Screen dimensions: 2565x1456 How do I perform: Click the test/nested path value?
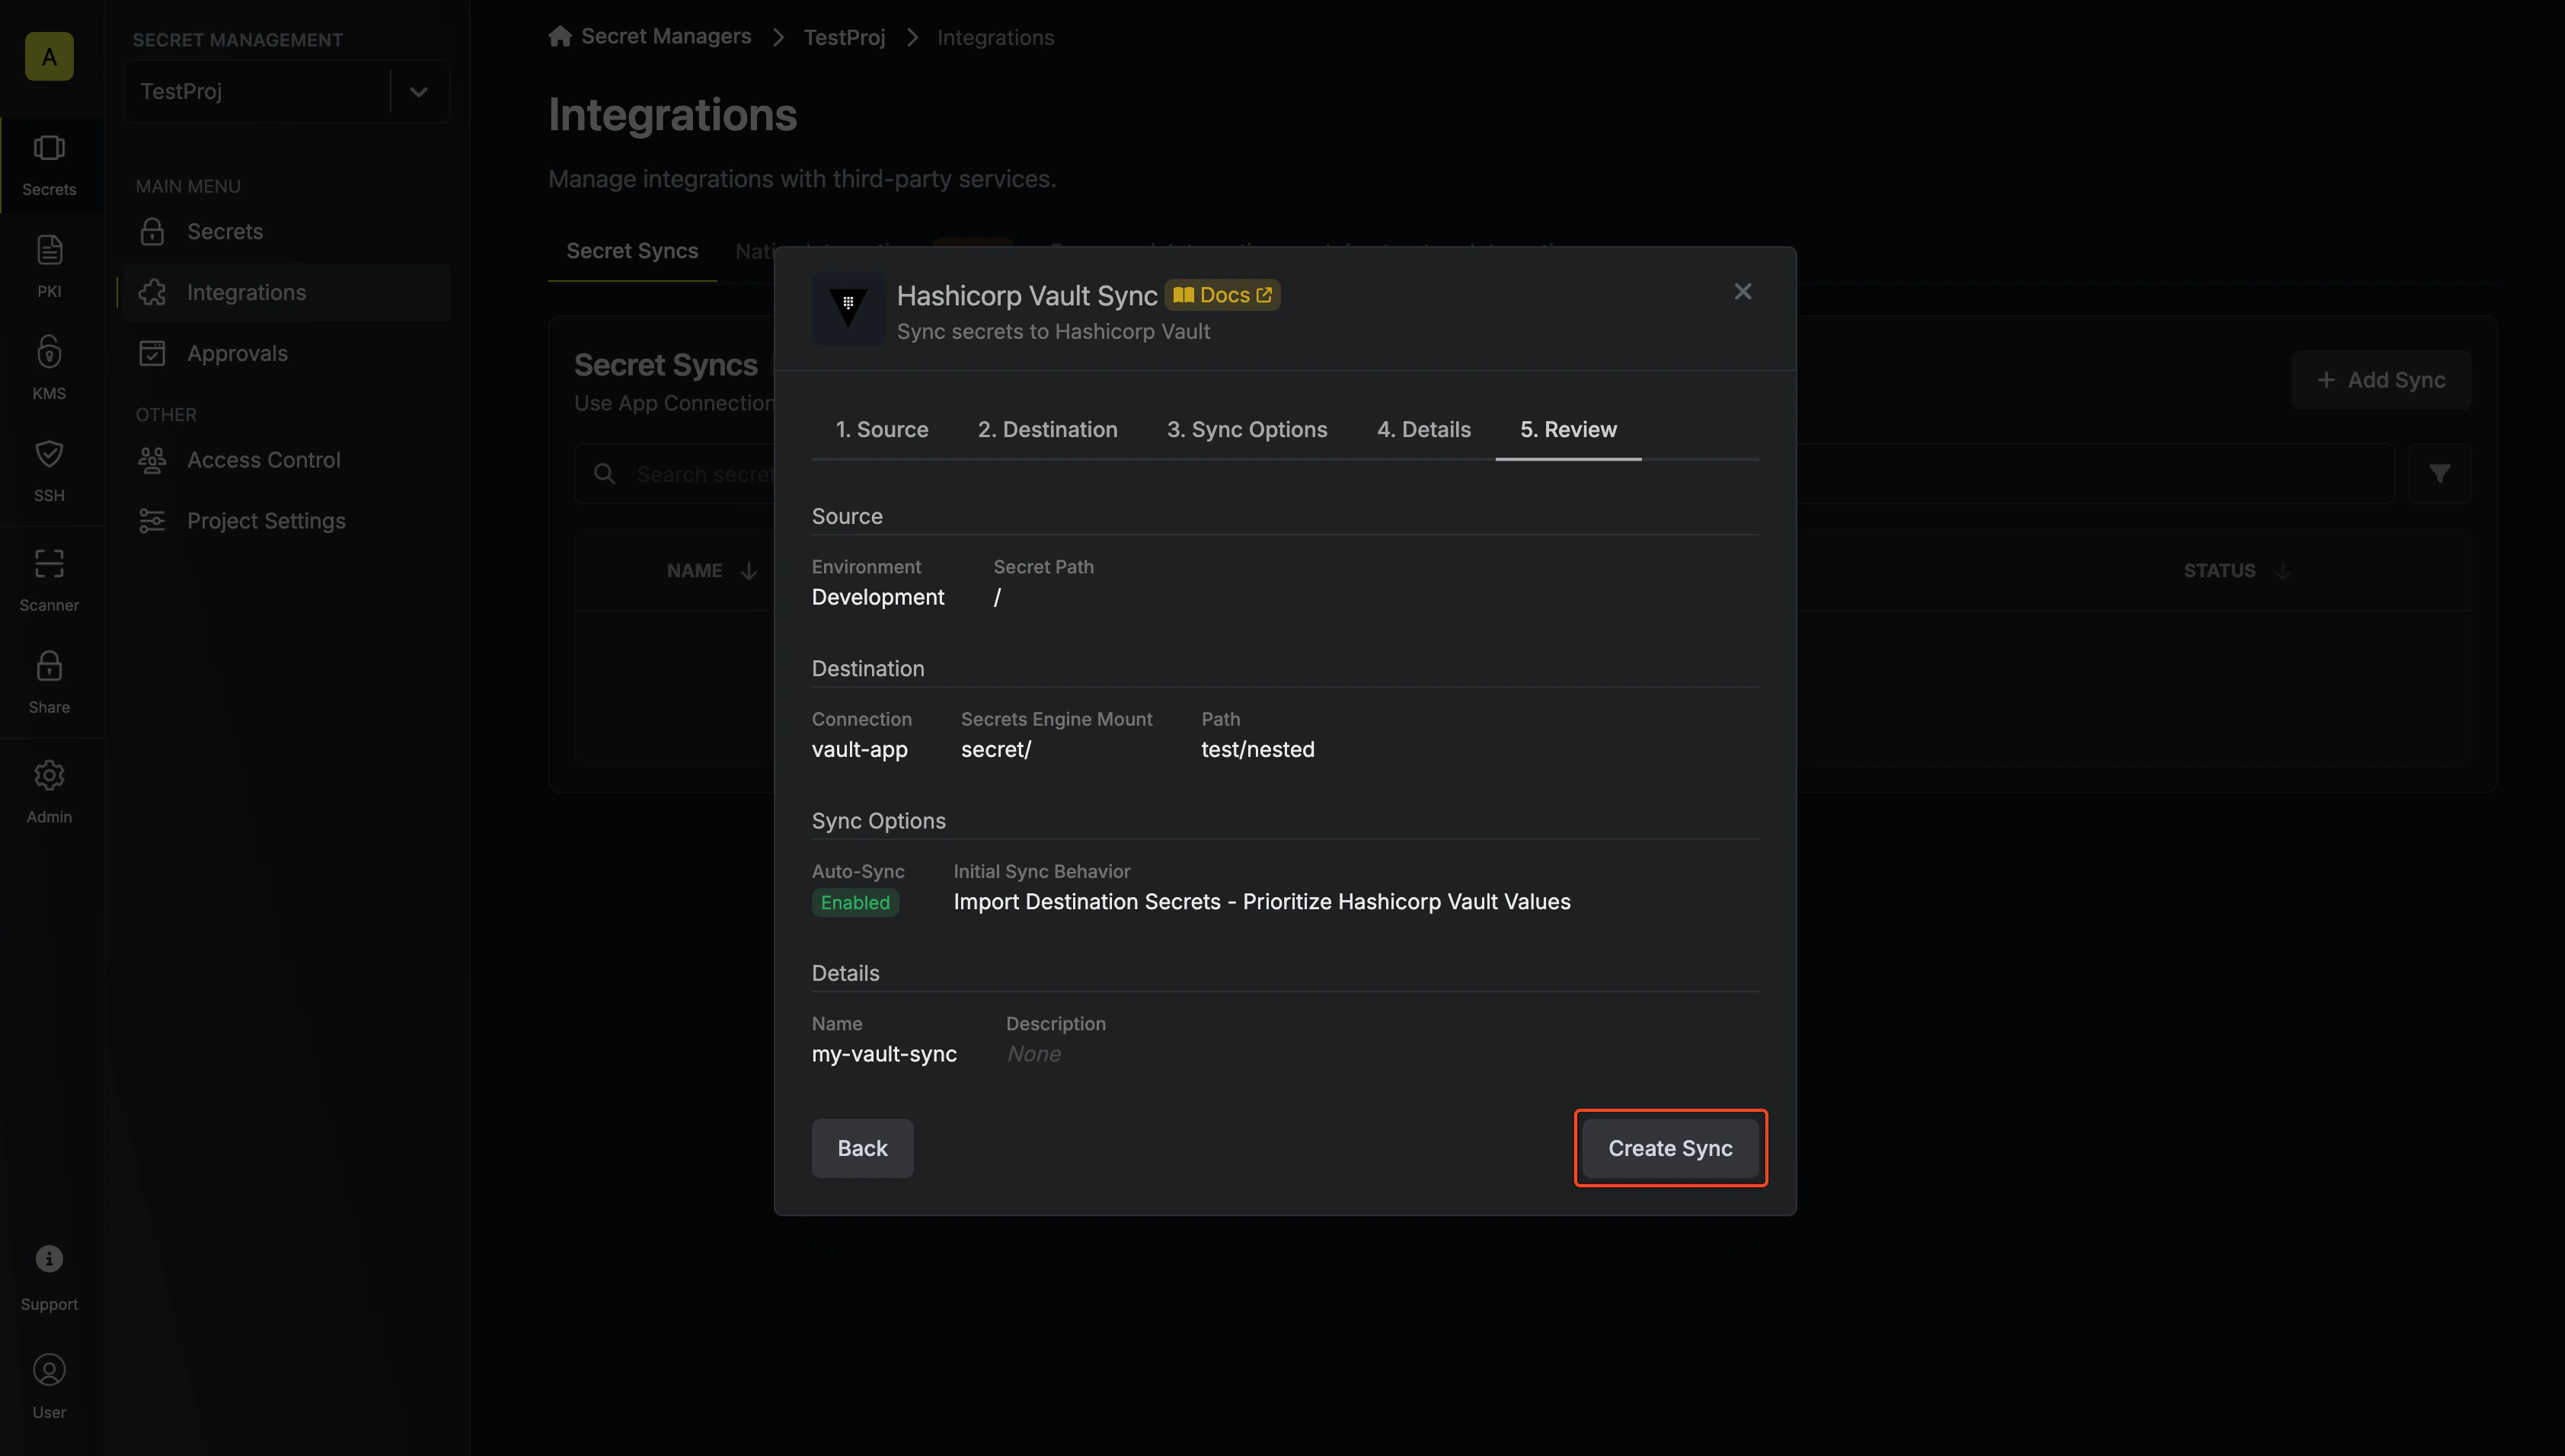point(1258,750)
